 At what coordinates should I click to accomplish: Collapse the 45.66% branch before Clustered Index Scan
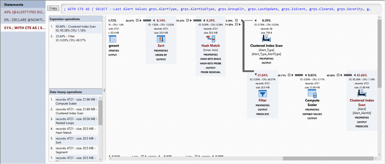(x=338, y=75)
